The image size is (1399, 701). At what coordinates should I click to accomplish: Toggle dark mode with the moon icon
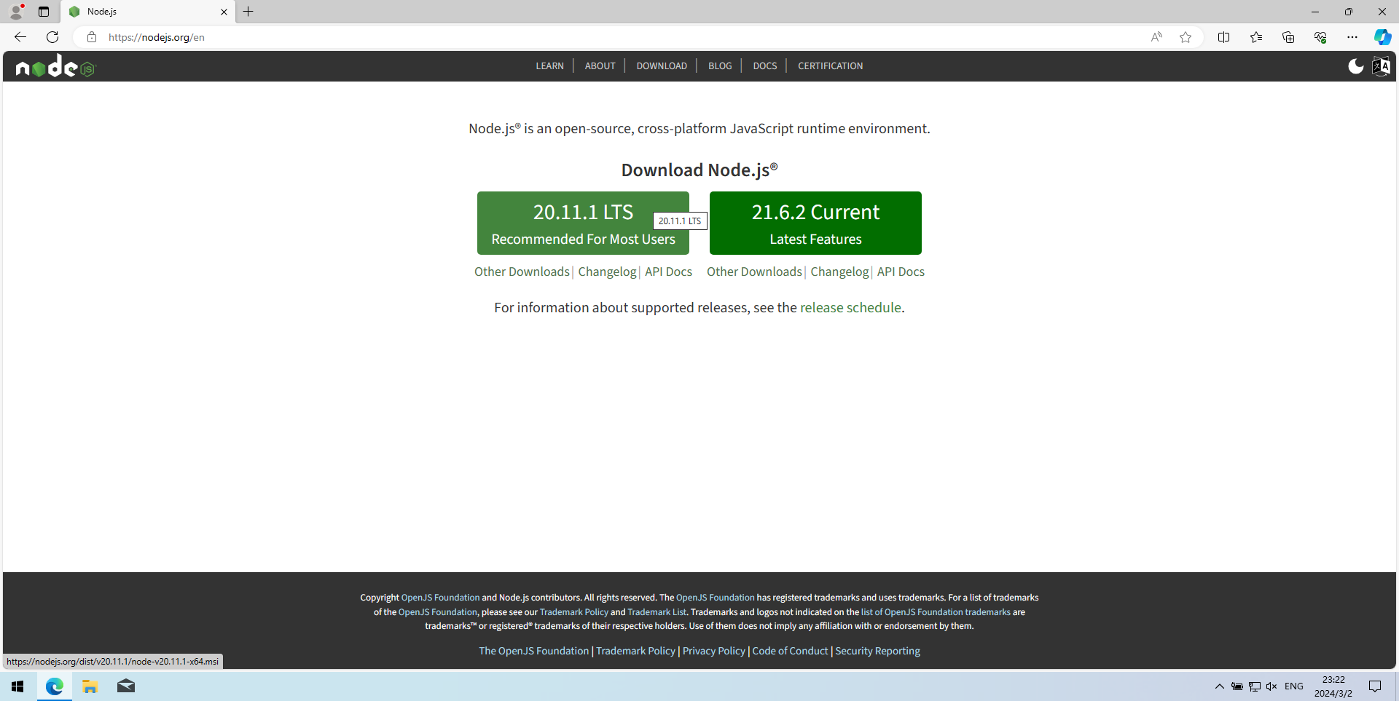coord(1355,66)
